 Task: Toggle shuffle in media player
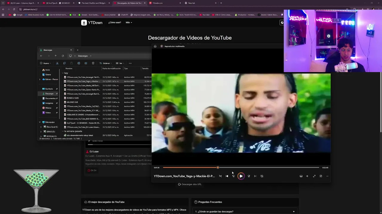(220, 176)
